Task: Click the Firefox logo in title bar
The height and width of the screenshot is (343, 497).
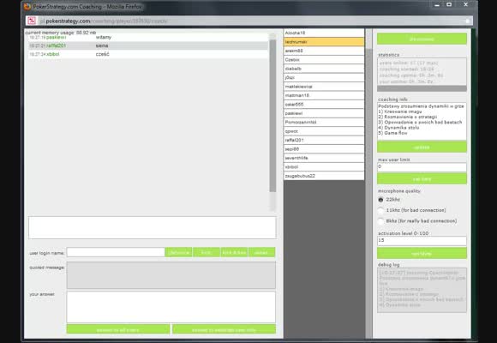Action: (x=27, y=6)
